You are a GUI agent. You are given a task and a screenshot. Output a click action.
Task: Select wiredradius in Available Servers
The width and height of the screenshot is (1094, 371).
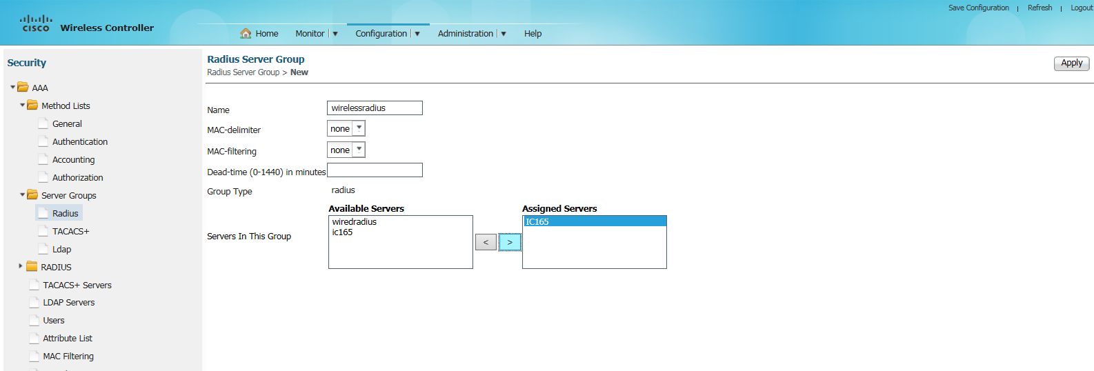tap(400, 221)
